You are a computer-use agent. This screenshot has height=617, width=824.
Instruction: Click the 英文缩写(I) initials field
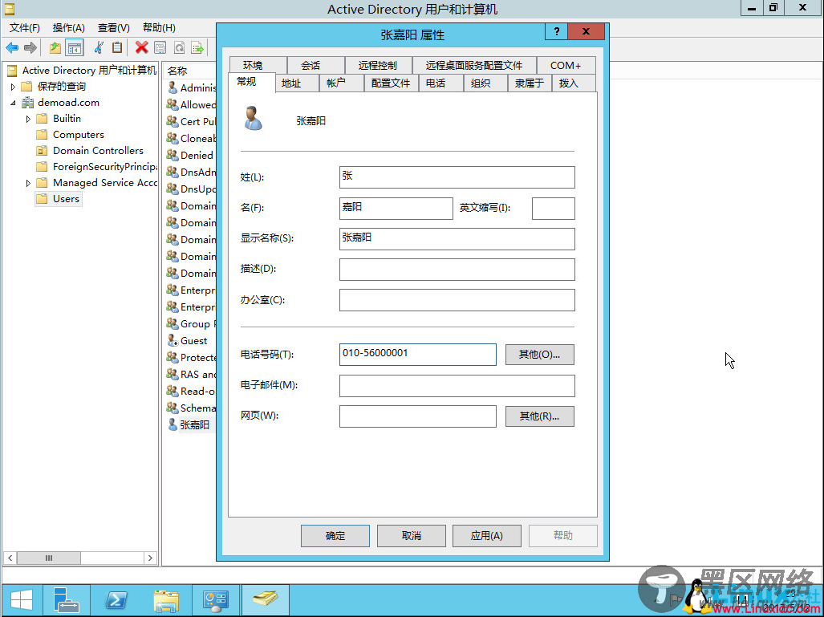(x=554, y=208)
